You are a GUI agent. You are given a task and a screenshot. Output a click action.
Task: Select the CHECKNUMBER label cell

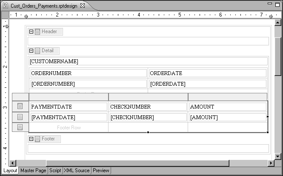(x=148, y=107)
